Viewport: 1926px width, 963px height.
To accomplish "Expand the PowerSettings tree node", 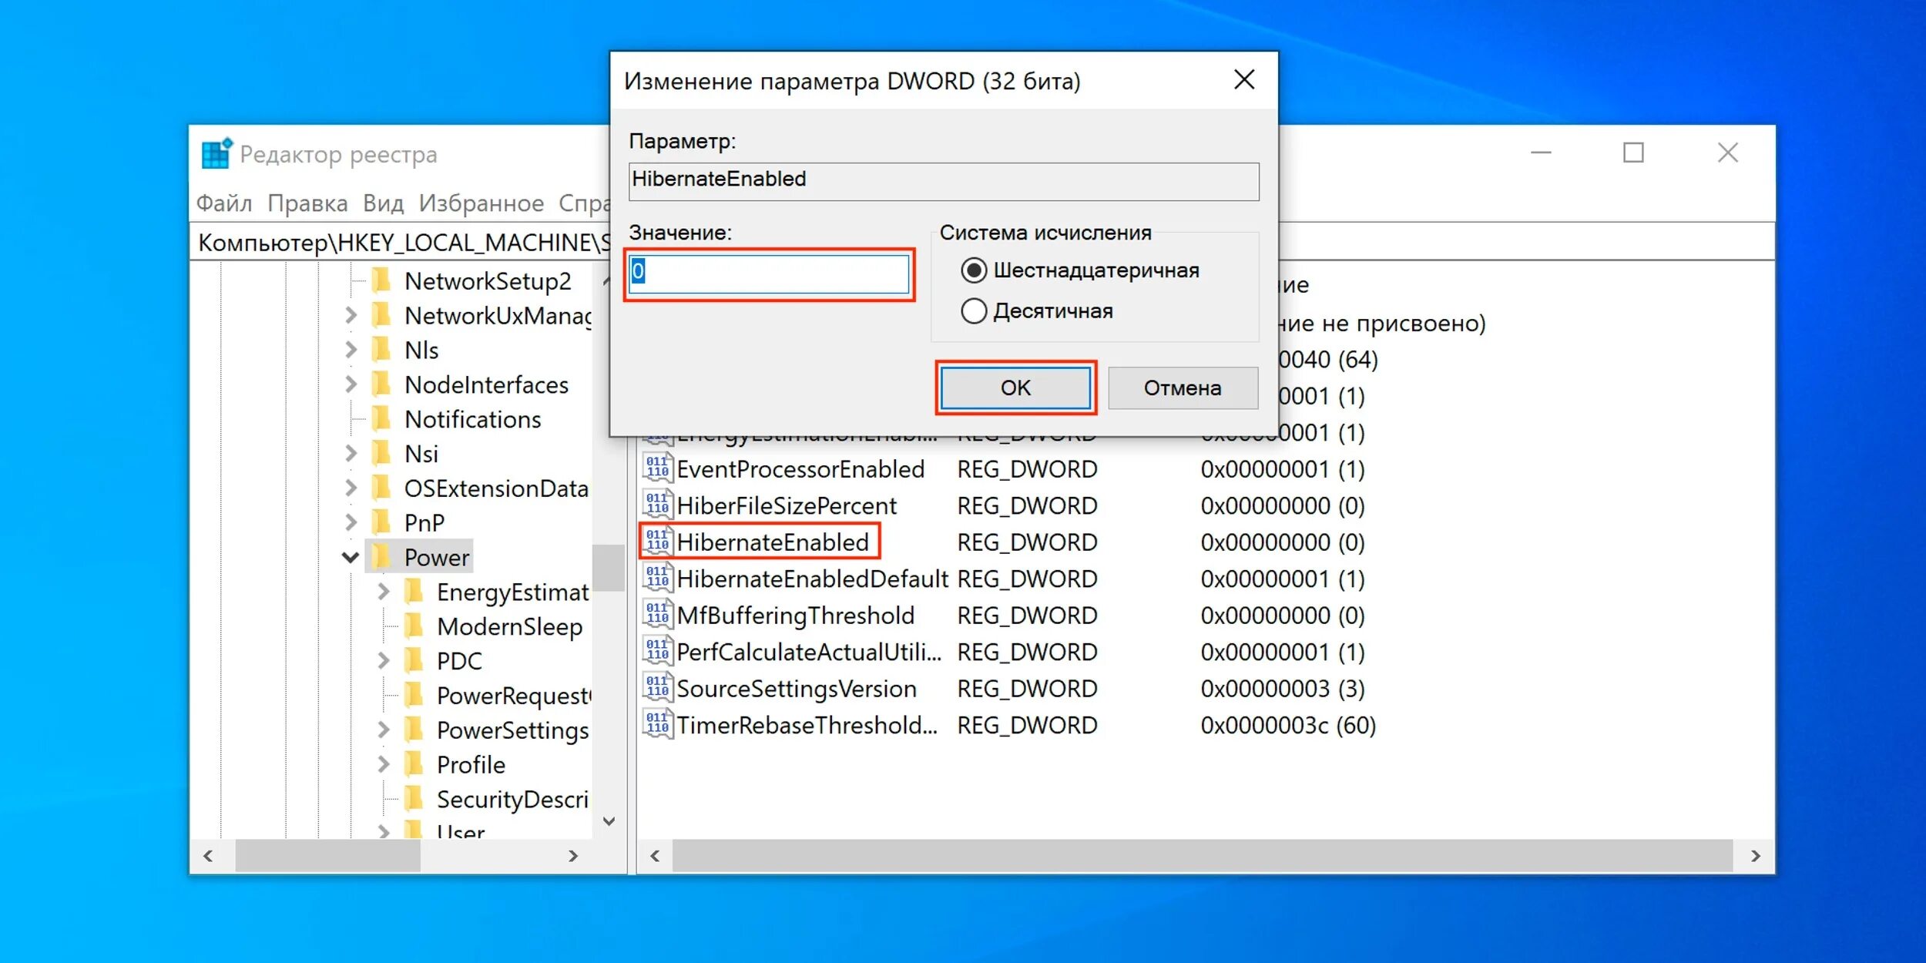I will pos(384,730).
